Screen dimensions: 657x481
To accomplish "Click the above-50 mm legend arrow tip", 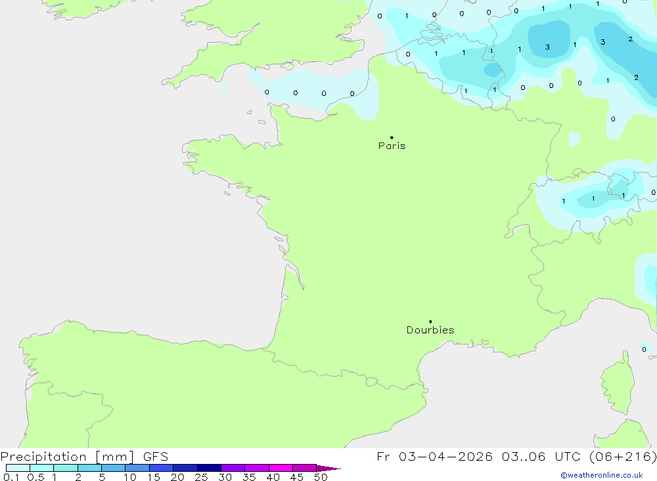I will [x=328, y=468].
